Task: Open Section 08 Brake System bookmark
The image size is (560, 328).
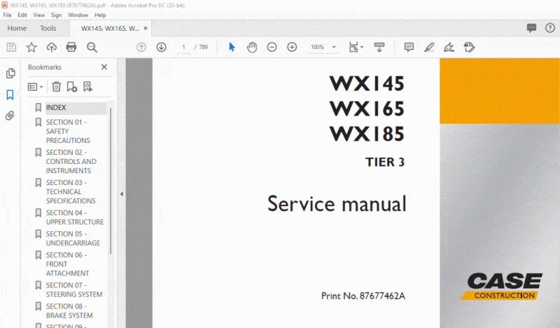Action: pos(69,311)
